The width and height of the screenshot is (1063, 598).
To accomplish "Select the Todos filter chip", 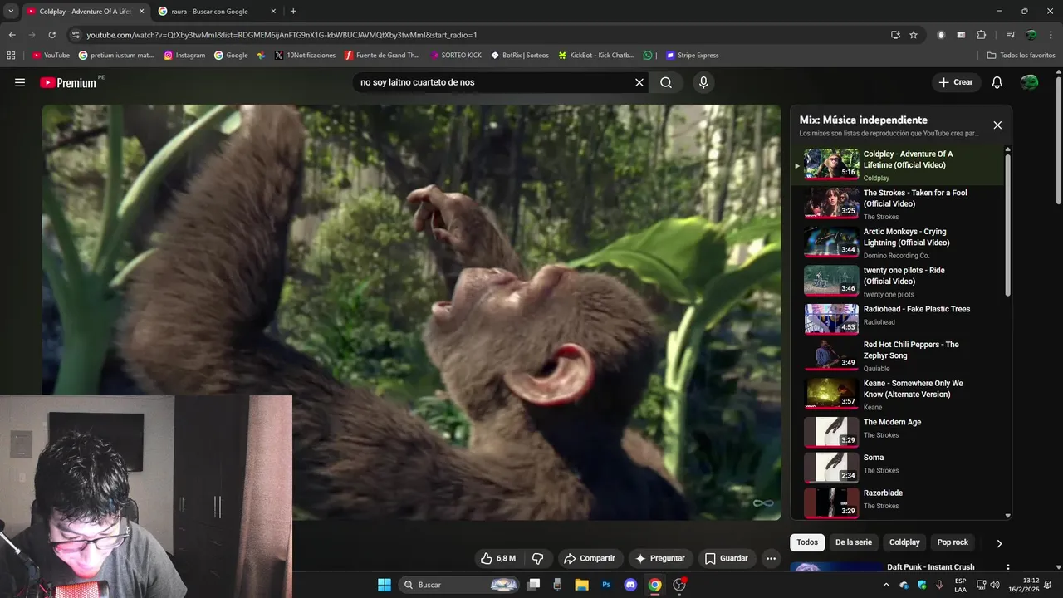I will 807,542.
